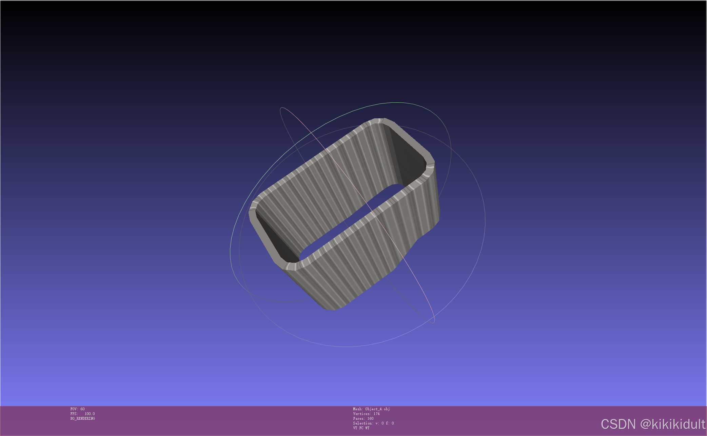Click the BO_RENDERING status label

coord(82,418)
